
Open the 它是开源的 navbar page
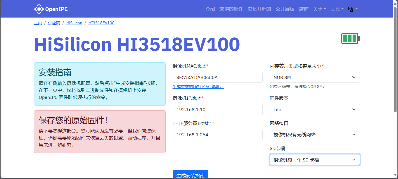pos(259,9)
